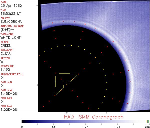Click the INTENSITY SOURCE label
This screenshot has height=128, width=150.
click(12, 26)
